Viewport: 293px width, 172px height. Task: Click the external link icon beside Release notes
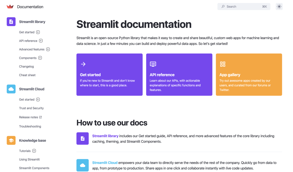[x=40, y=117]
